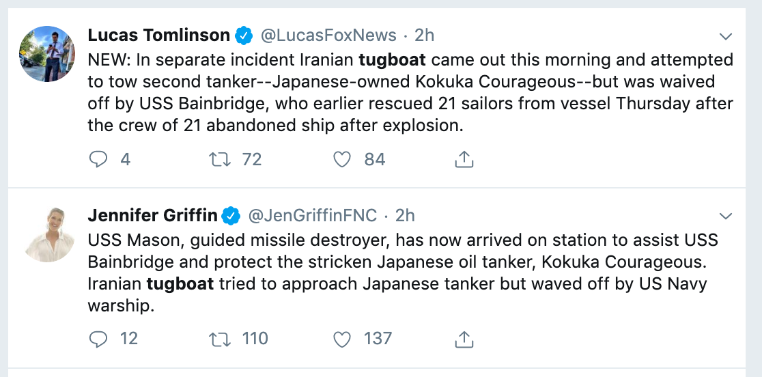Reply to Jennifer Griffin's tweet

coord(99,339)
